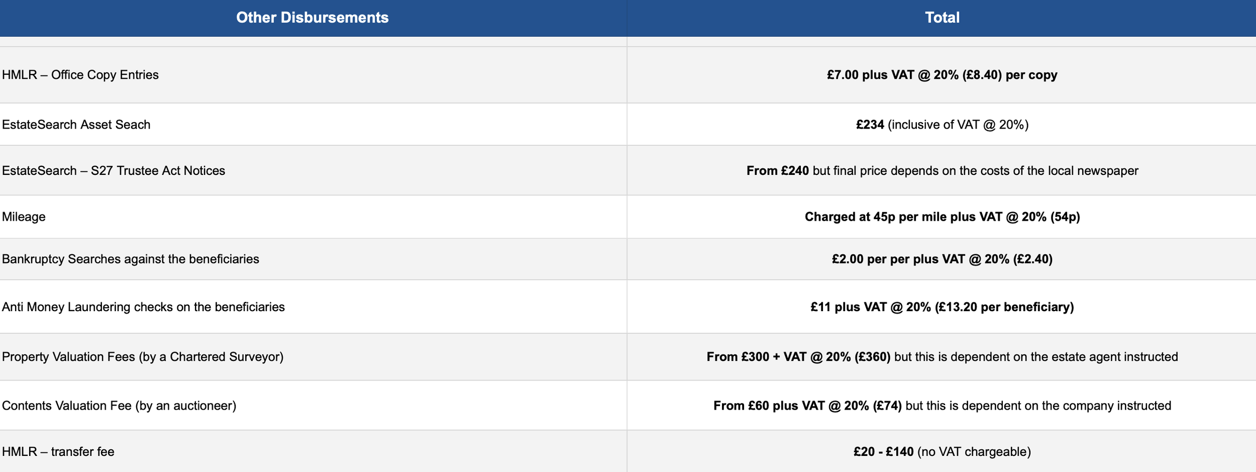Click the £7.00 plus VAT per copy cell
1256x472 pixels.
pyautogui.click(x=942, y=75)
